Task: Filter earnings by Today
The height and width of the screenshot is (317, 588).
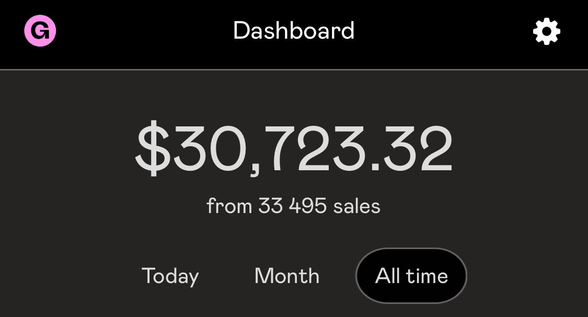Action: click(x=170, y=276)
